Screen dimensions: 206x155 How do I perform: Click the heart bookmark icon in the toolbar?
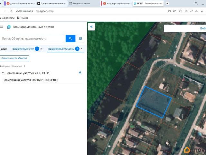[x=191, y=11]
